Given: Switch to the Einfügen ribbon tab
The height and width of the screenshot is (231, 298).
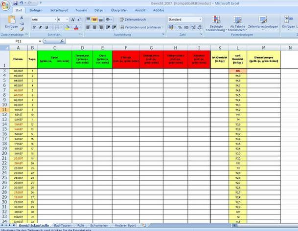Looking at the screenshot, I should coord(36,10).
